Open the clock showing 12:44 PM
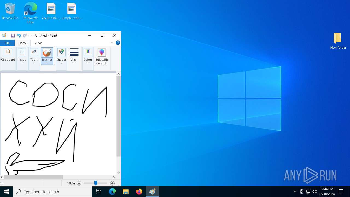 327,192
